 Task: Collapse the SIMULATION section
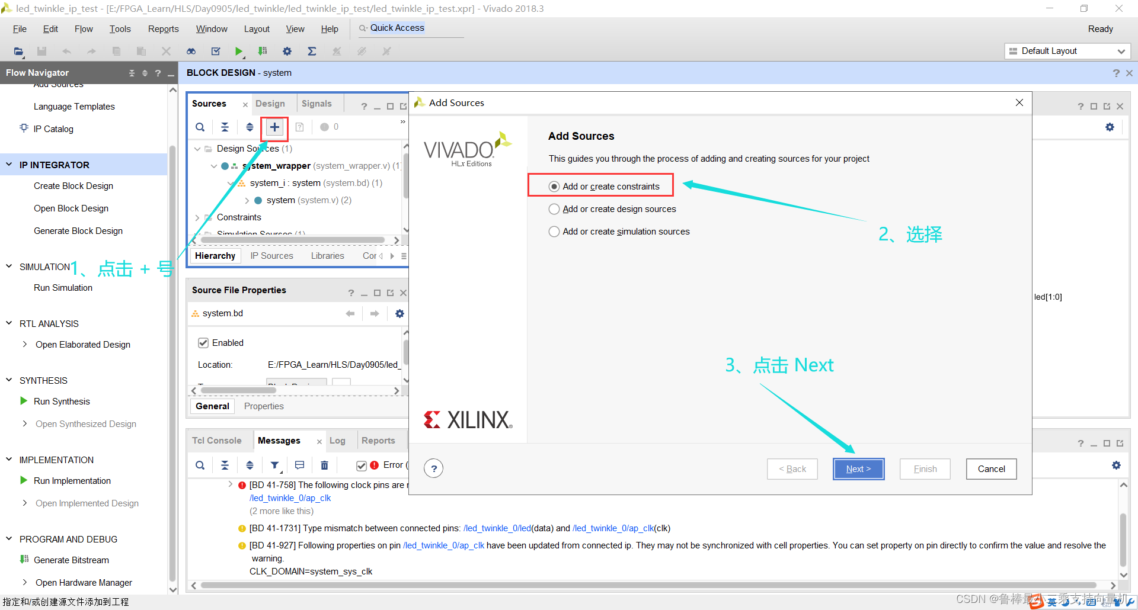9,267
